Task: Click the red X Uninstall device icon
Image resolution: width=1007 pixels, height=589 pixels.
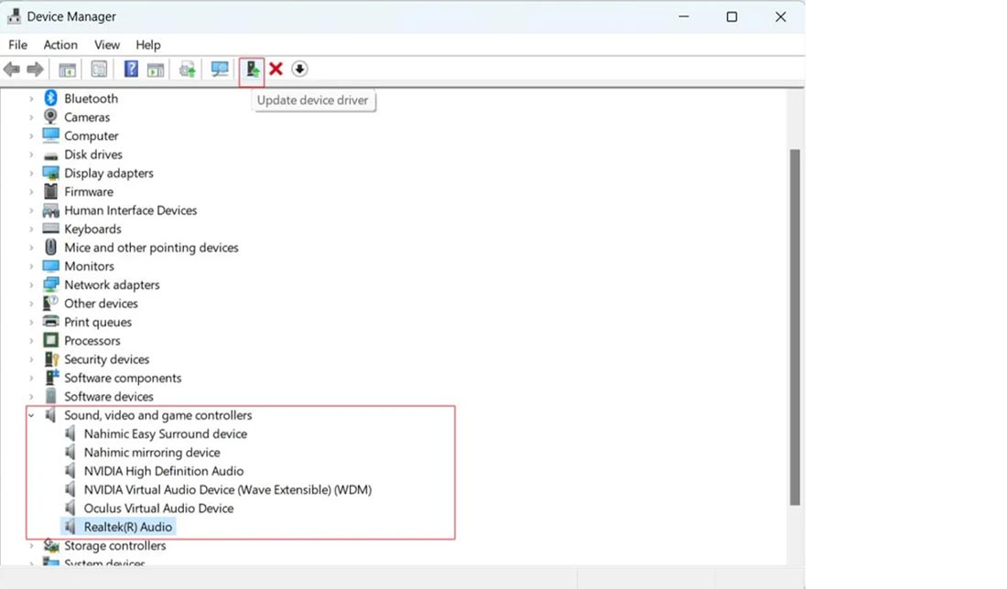Action: click(x=276, y=70)
